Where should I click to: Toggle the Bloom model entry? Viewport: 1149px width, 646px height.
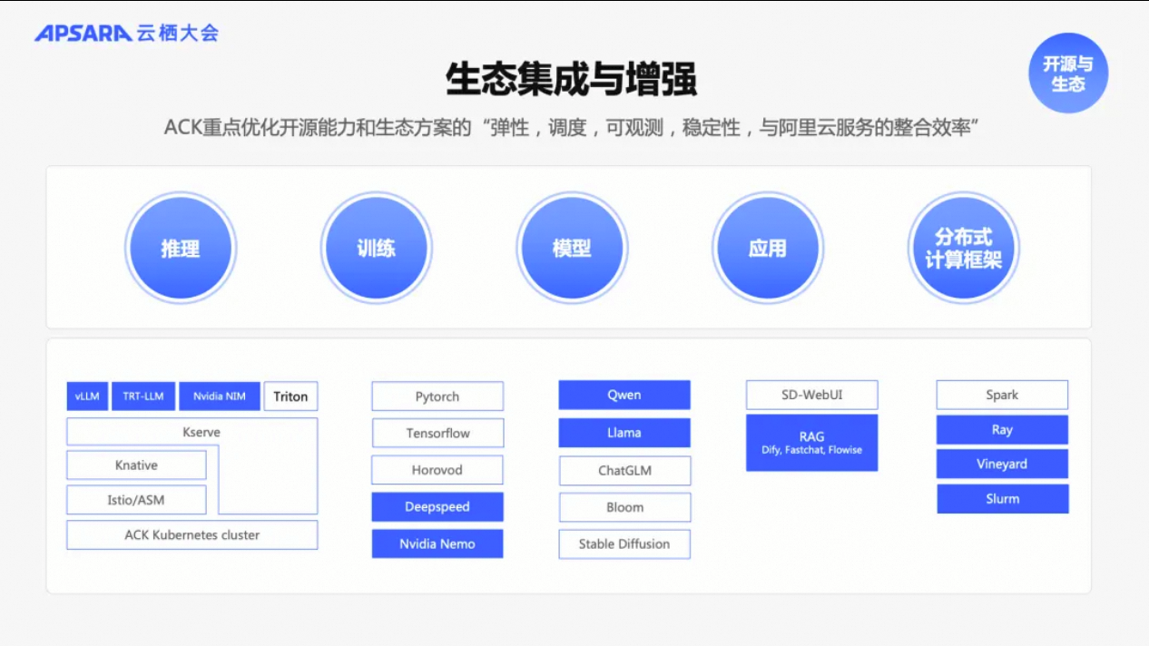pos(624,507)
